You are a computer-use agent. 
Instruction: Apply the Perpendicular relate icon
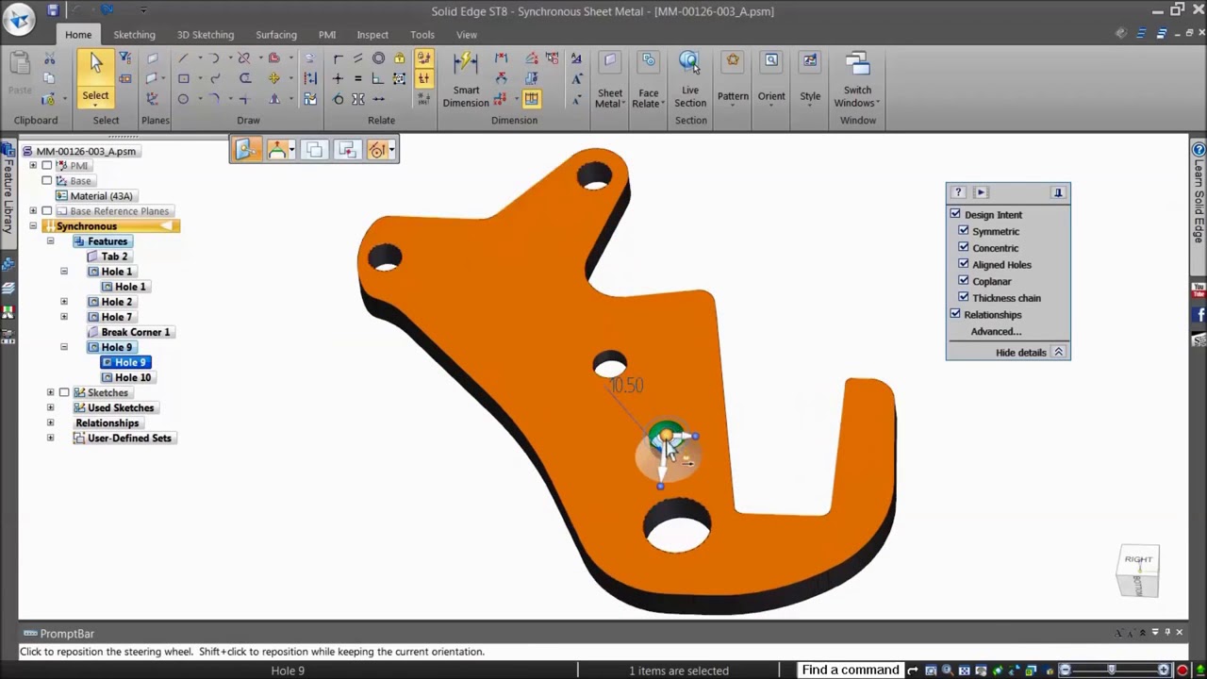pos(378,79)
